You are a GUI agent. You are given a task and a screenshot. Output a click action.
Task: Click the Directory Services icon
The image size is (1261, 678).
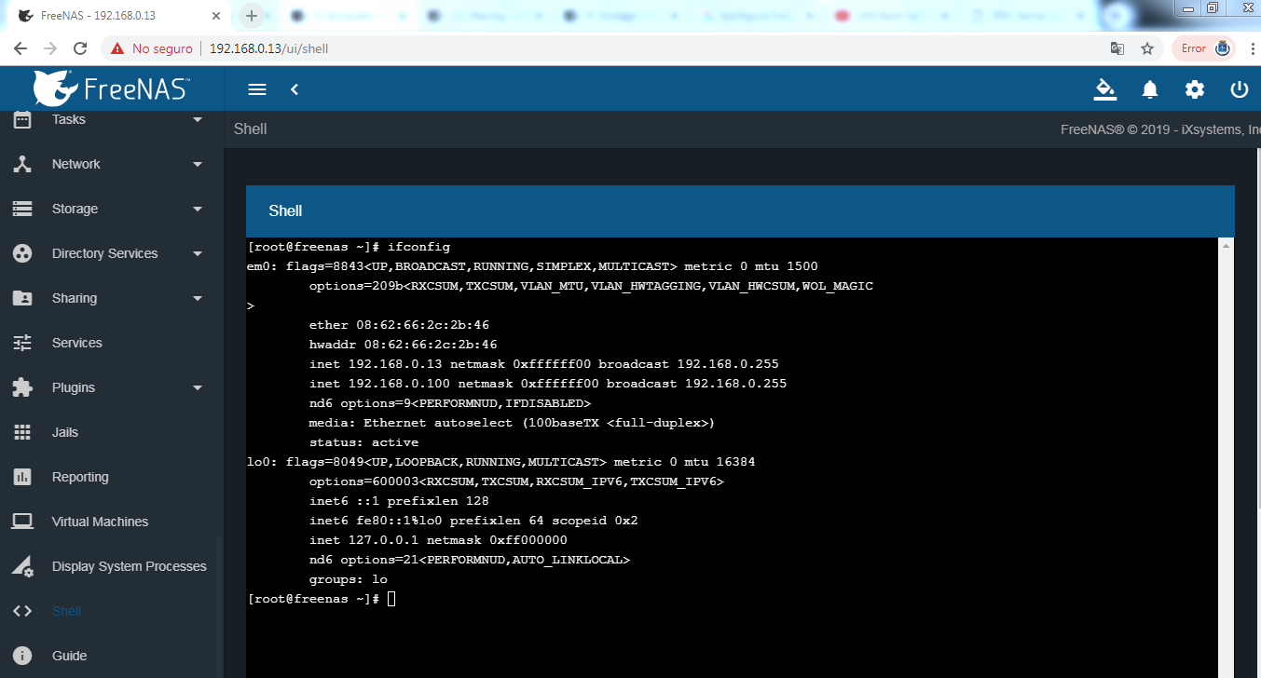click(22, 253)
